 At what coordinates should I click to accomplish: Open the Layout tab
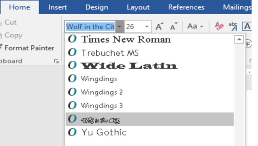138,7
